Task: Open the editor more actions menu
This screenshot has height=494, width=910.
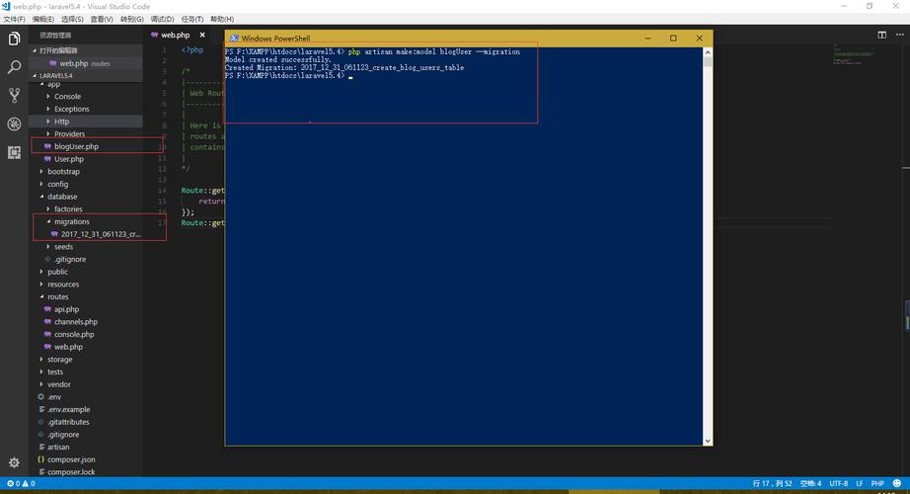Action: [x=899, y=35]
